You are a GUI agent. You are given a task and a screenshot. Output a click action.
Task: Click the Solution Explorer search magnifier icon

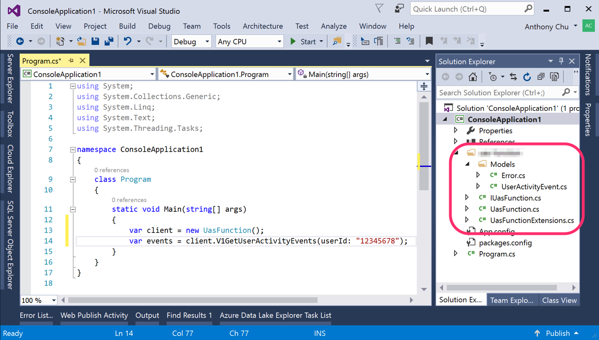(566, 93)
